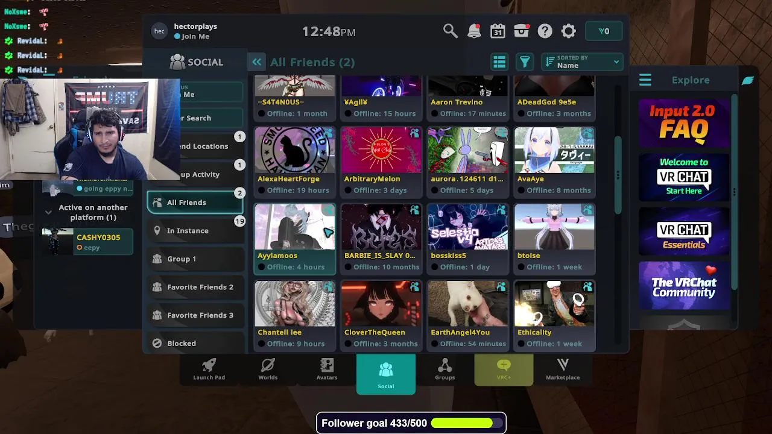Screen dimensions: 772x434
Task: Open the btoise friend card
Action: [554, 239]
